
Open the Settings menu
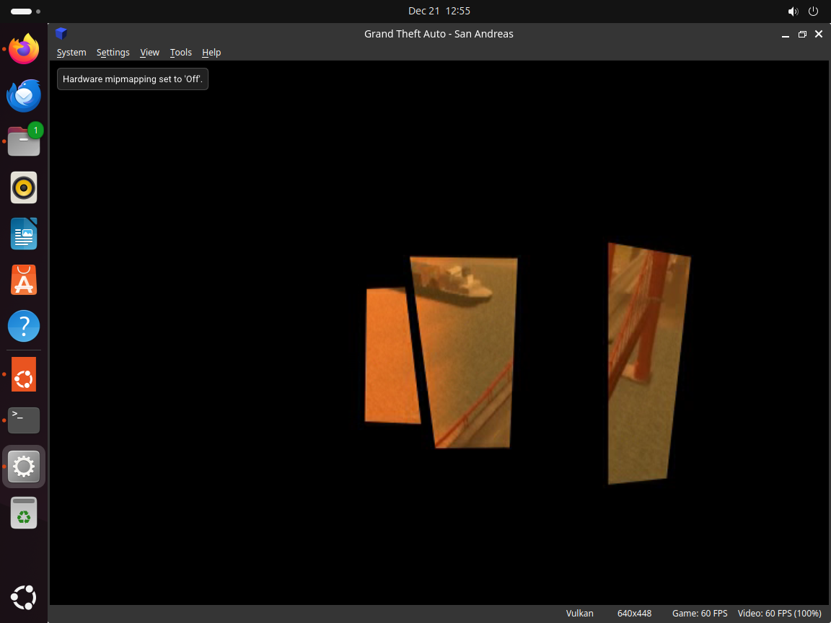click(x=113, y=53)
